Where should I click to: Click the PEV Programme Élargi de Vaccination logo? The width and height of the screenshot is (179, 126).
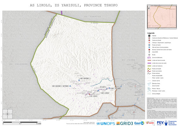pyautogui.click(x=167, y=123)
